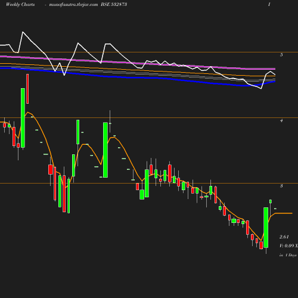Click the last price value 2.61
298x298 pixels.
[x=284, y=237]
